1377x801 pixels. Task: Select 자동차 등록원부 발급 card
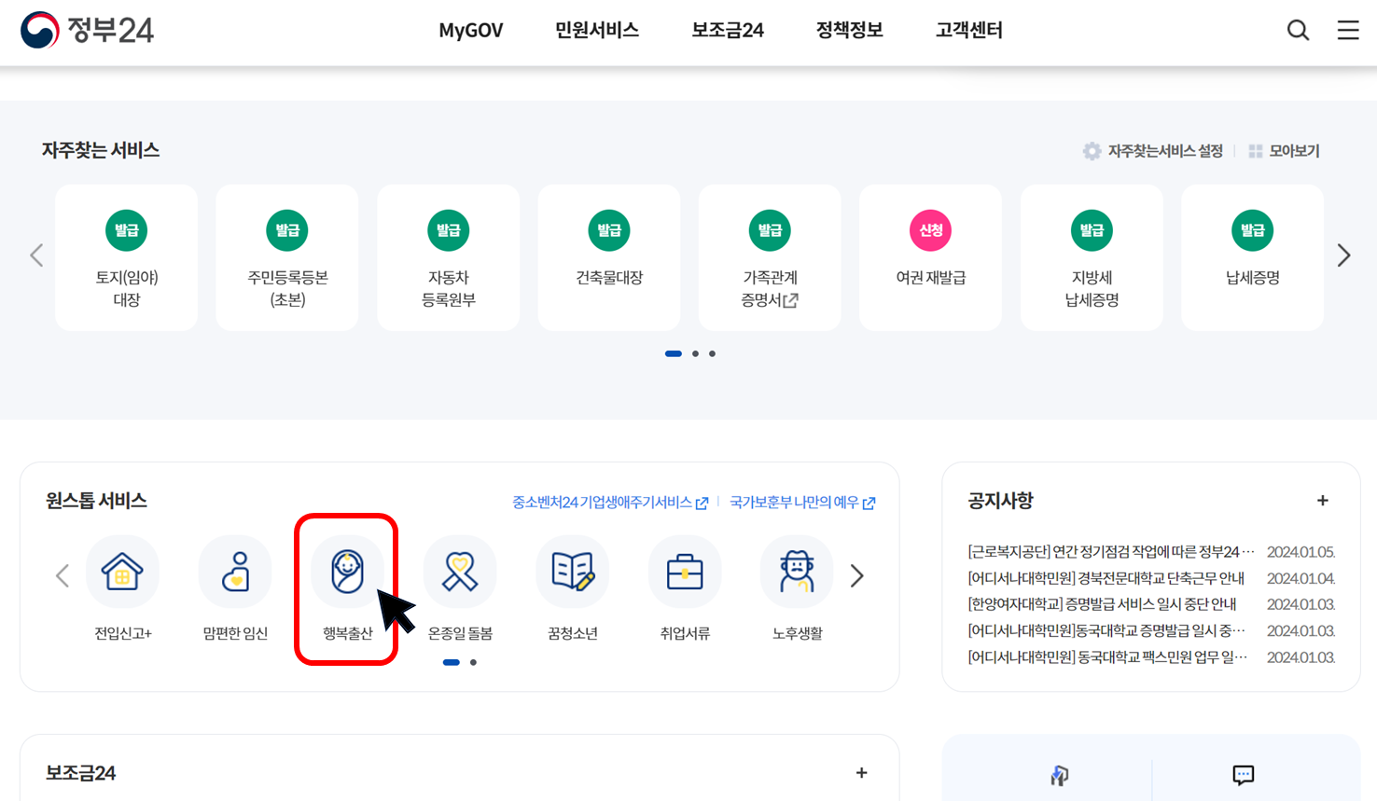448,257
